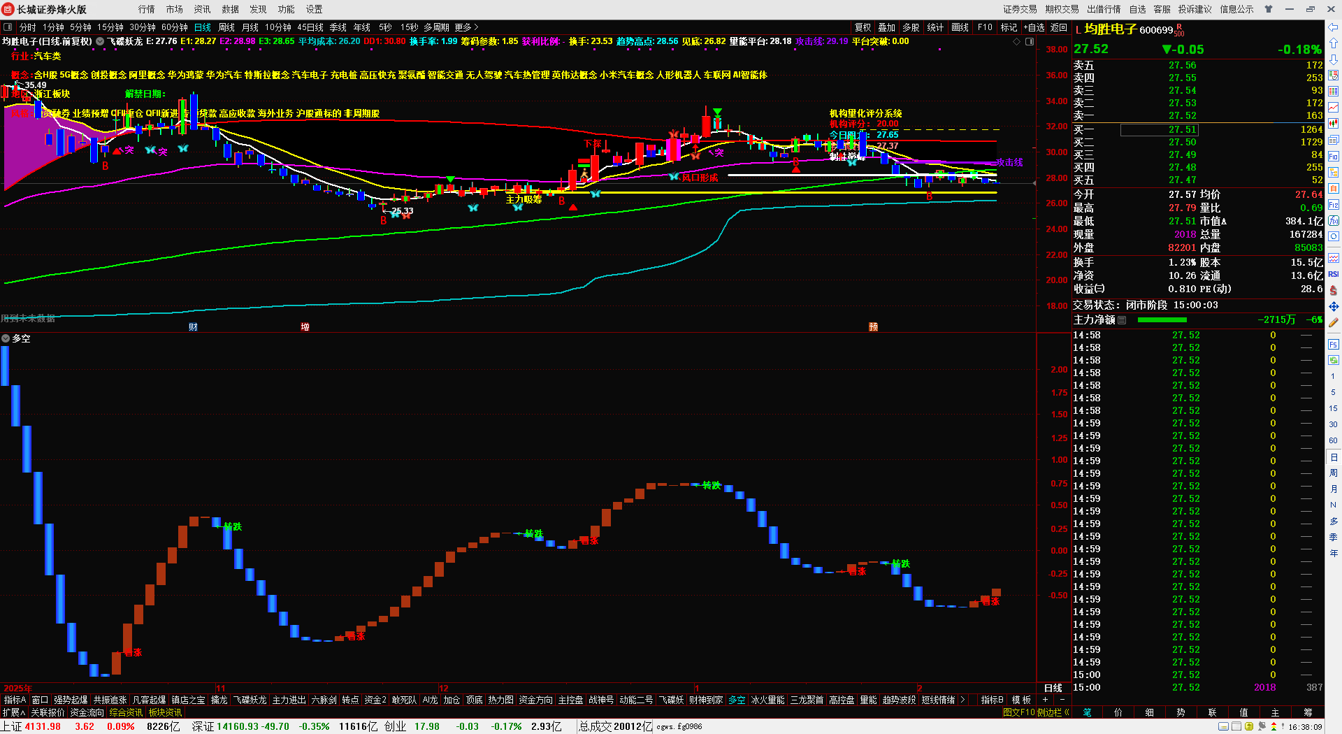This screenshot has height=734, width=1342.
Task: Click the 财 marker on chart timeline
Action: tap(193, 327)
